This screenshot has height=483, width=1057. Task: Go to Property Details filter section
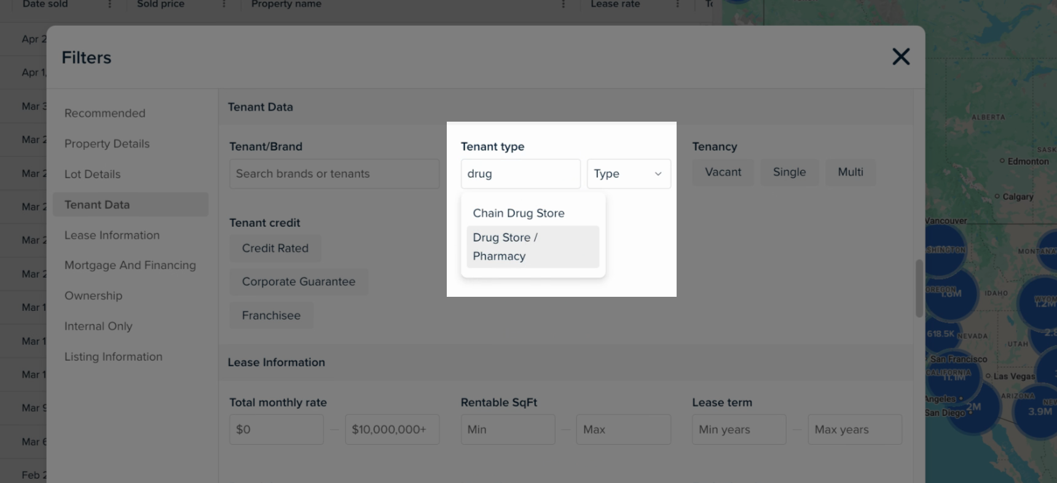[107, 144]
